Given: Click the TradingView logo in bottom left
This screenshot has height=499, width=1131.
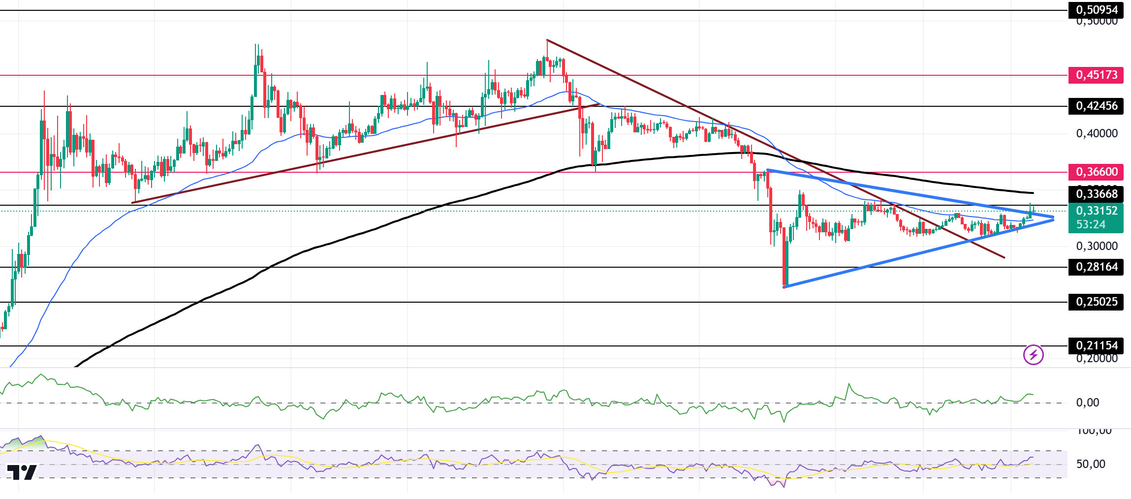Looking at the screenshot, I should pos(22,472).
